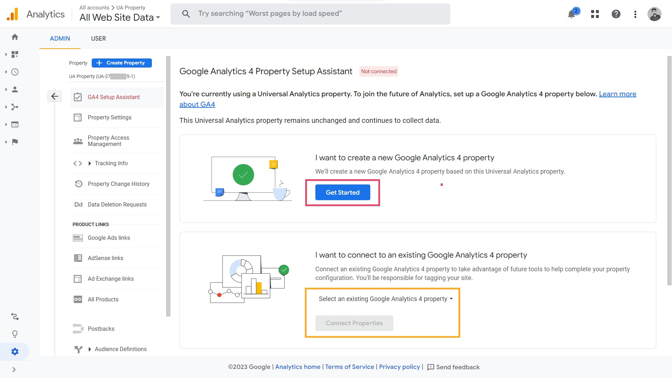Click the Get Started button

pos(343,192)
